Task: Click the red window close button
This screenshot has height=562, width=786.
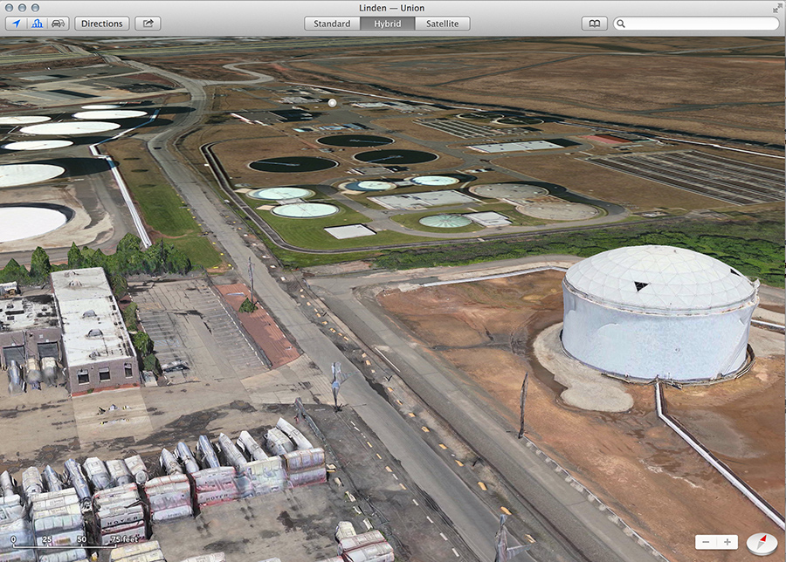Action: [x=10, y=8]
